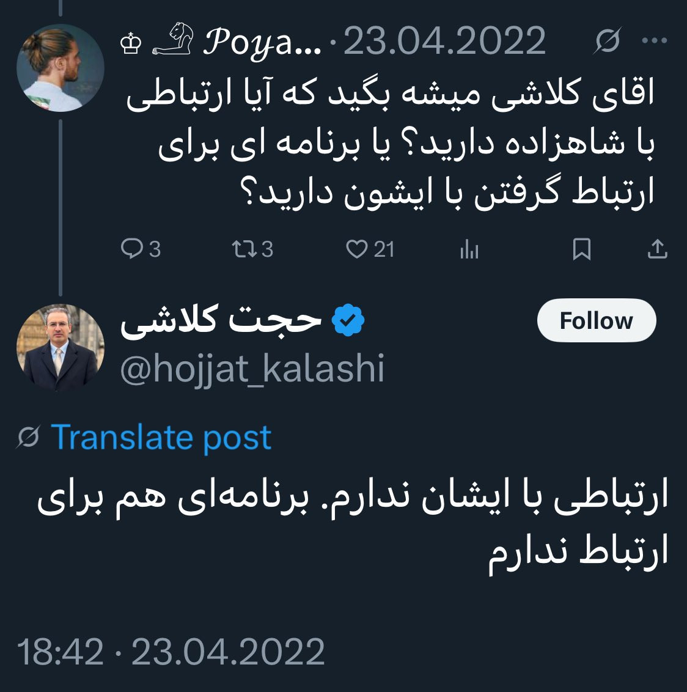Tap Grok icon beside Translate post
The image size is (687, 692).
[x=29, y=437]
